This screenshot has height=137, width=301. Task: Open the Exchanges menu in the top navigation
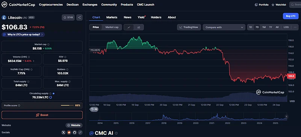pyautogui.click(x=90, y=5)
